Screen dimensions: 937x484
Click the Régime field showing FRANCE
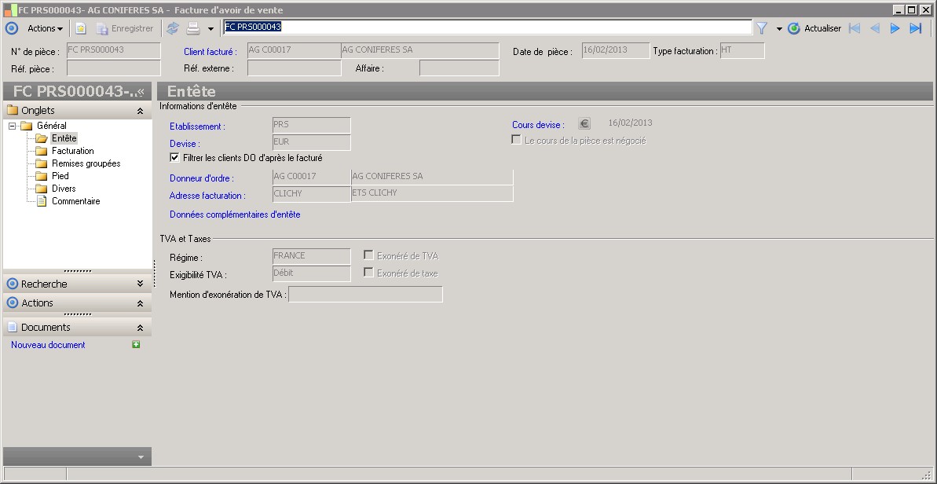pos(311,256)
